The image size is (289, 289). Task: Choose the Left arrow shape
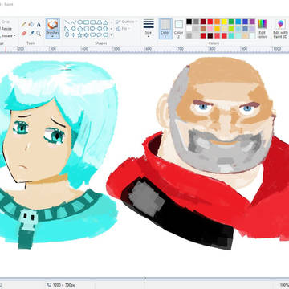pyautogui.click(x=99, y=28)
